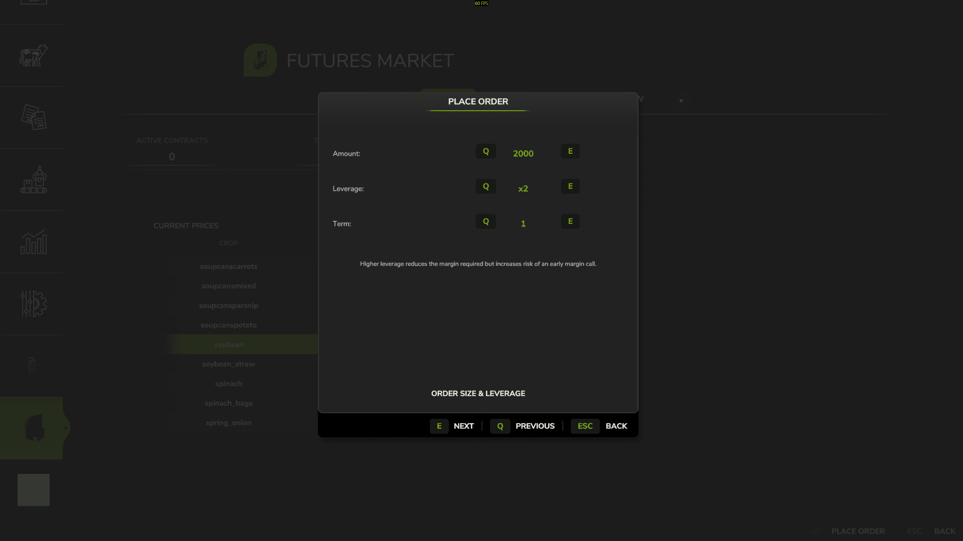This screenshot has height=541, width=963.
Task: Select spinach_bags in the crop list
Action: [x=229, y=403]
